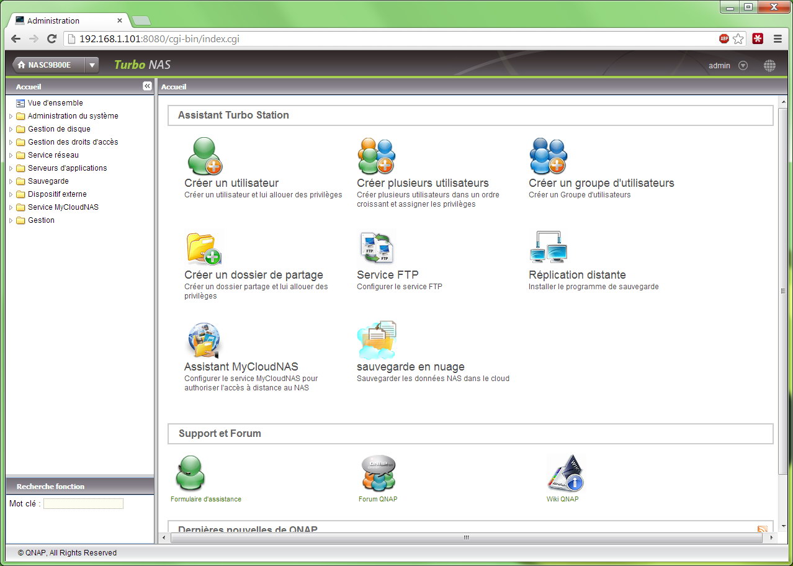793x566 pixels.
Task: Close the Administration browser tab
Action: (119, 20)
